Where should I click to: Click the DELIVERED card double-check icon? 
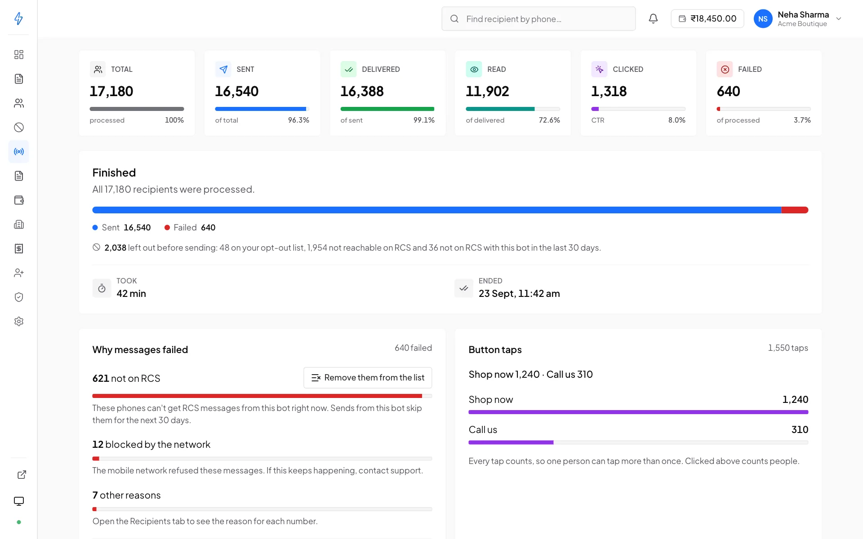click(348, 69)
